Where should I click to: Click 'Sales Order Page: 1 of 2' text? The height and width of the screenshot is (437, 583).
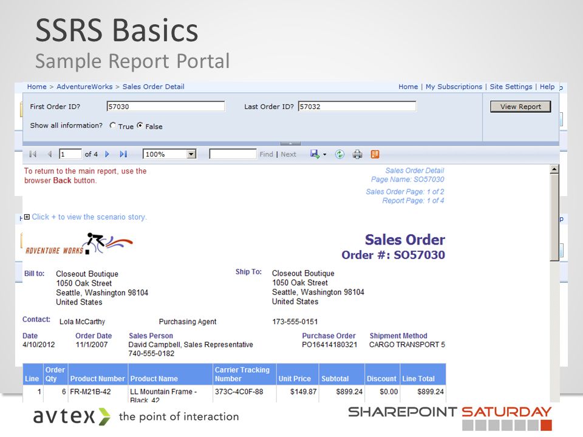coord(405,192)
